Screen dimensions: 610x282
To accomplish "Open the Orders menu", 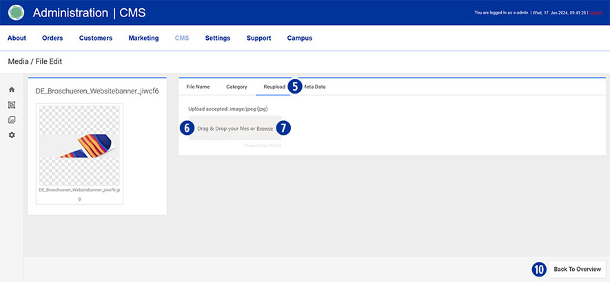I will 52,39.
